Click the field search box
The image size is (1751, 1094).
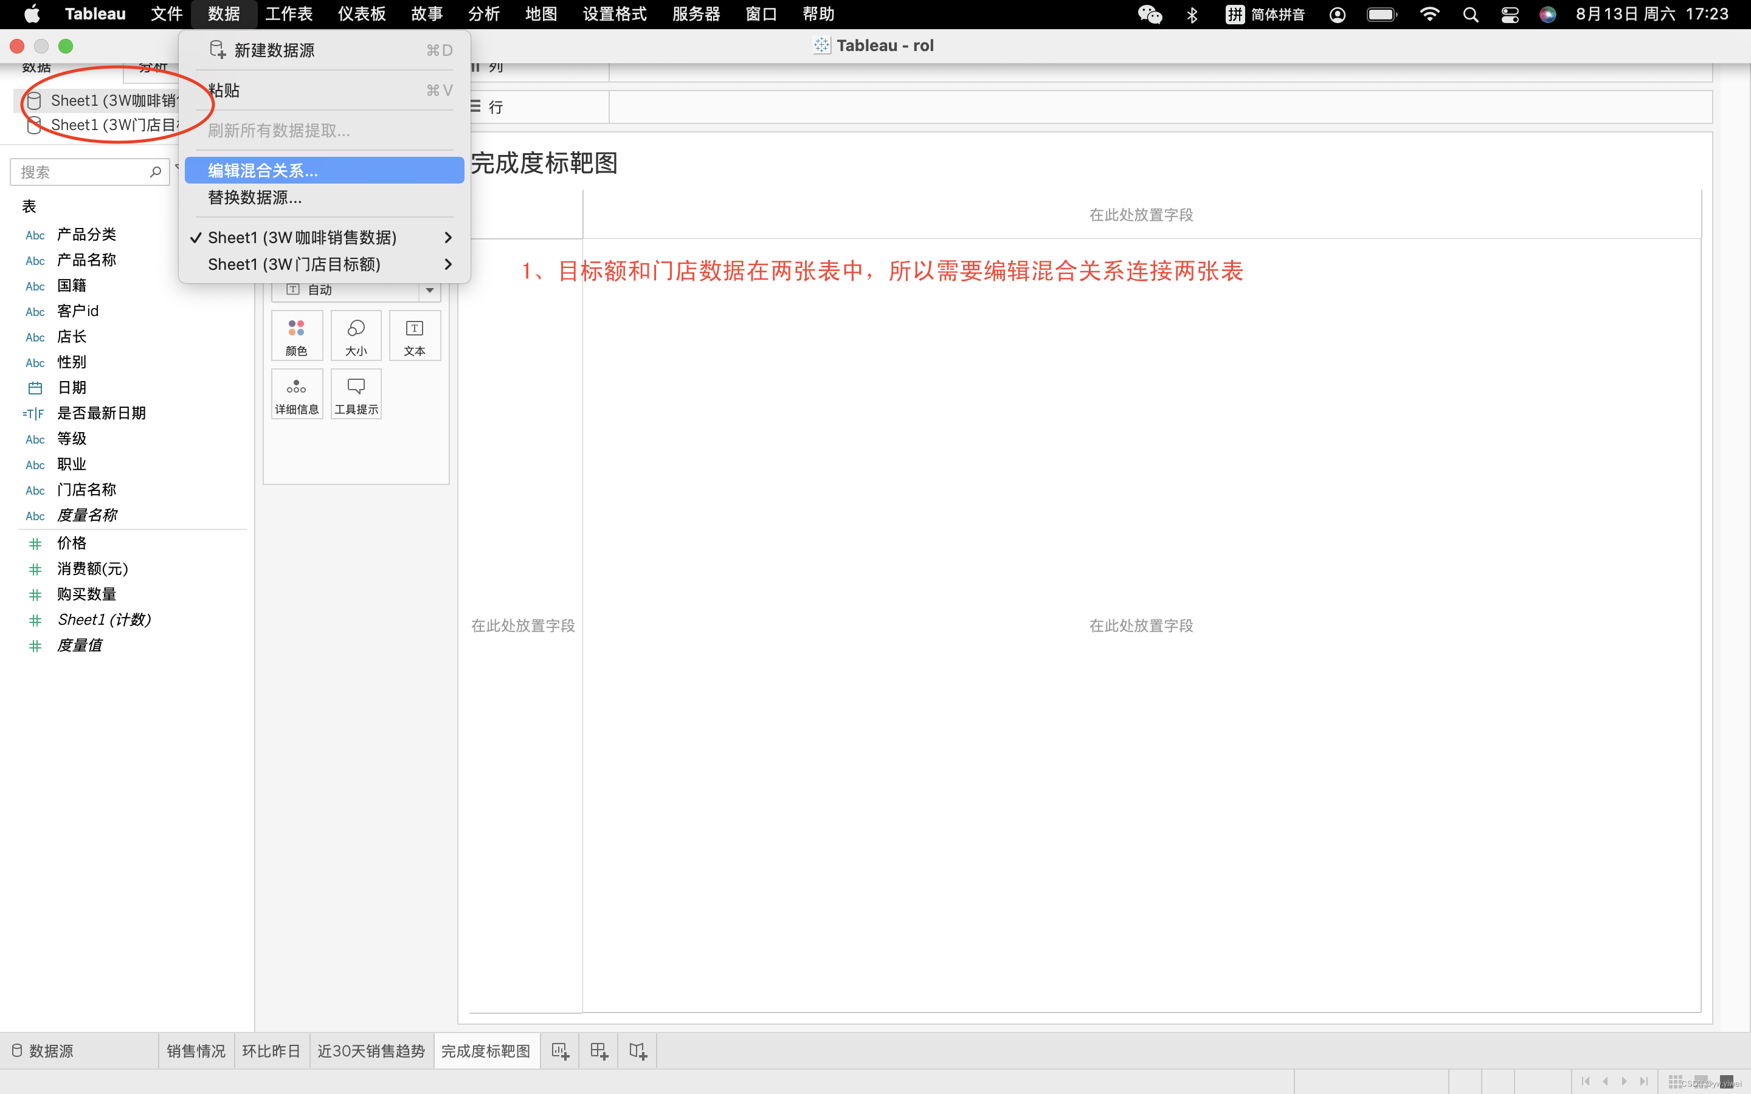(90, 172)
